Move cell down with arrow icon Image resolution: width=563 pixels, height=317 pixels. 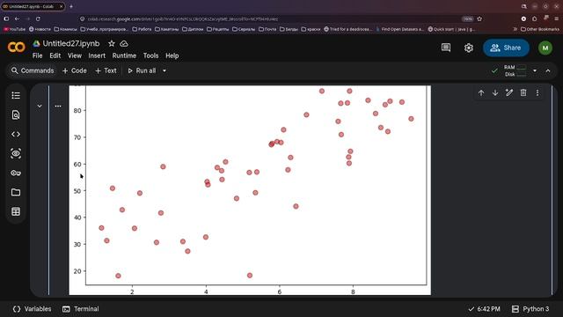[x=495, y=92]
